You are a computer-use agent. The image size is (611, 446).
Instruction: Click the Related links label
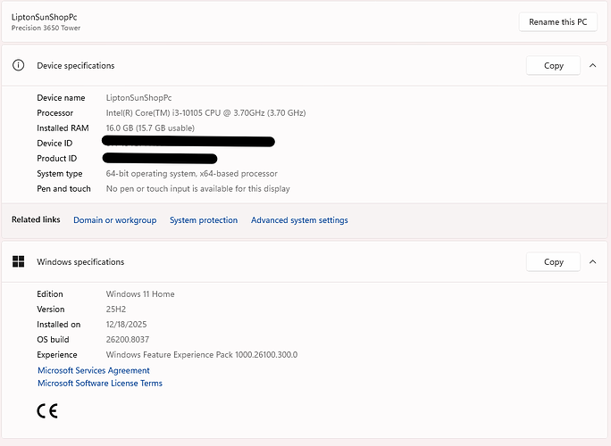[x=36, y=219]
